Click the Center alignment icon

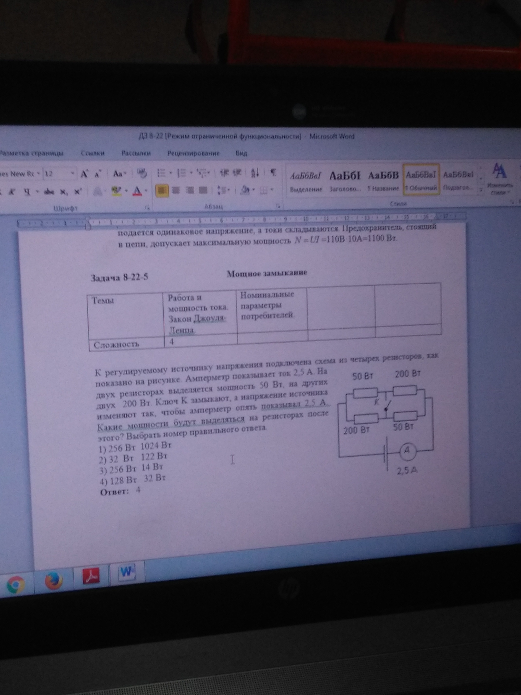click(x=176, y=190)
